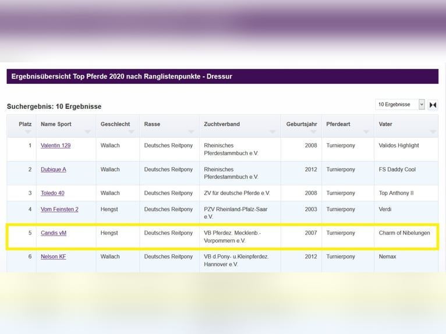Click the 'Validos Highlight' sire cell
This screenshot has height=334, width=446.
[399, 145]
